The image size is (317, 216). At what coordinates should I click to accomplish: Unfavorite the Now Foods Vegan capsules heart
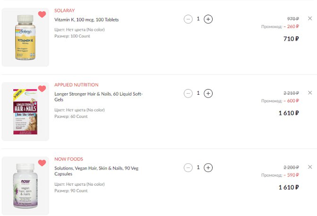tap(42, 163)
